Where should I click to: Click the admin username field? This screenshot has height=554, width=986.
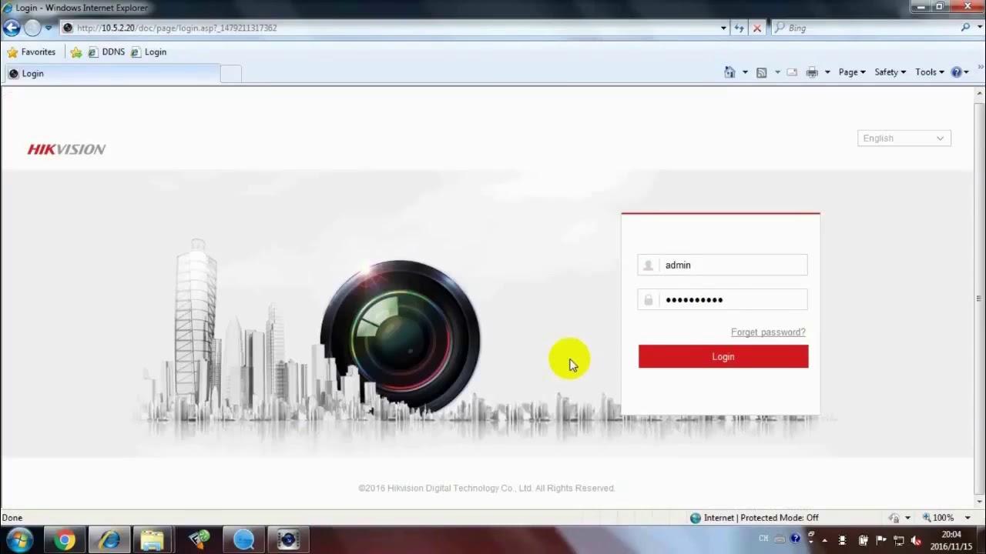pos(723,265)
